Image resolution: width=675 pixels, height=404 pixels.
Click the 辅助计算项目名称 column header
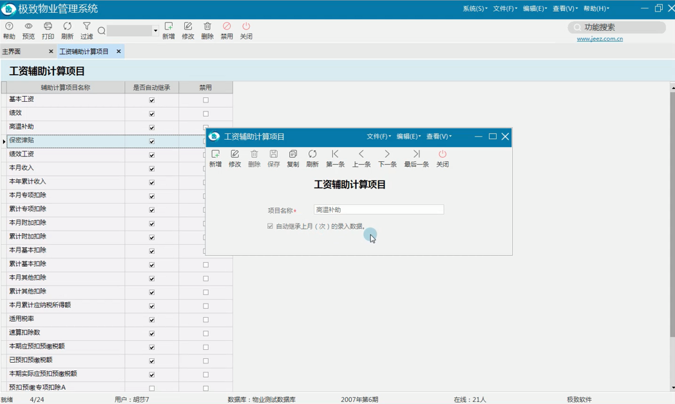[x=66, y=88]
